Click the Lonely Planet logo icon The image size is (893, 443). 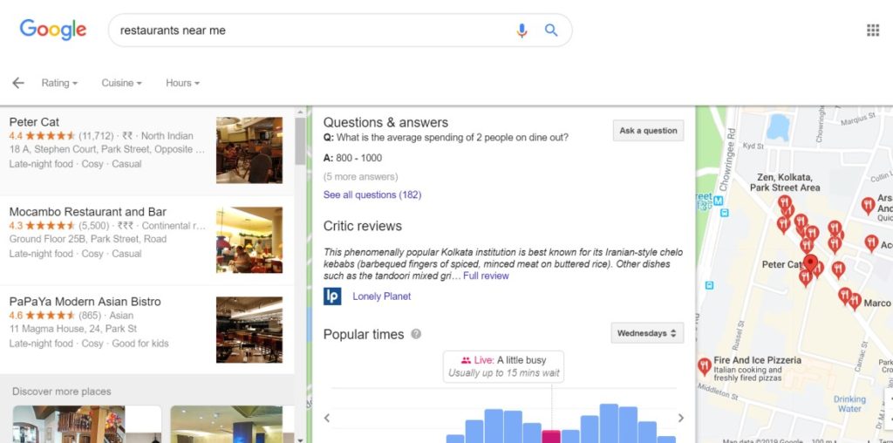(x=332, y=296)
